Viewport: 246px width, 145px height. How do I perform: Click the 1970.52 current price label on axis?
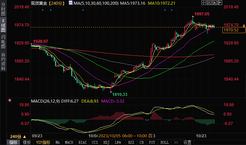231,30
